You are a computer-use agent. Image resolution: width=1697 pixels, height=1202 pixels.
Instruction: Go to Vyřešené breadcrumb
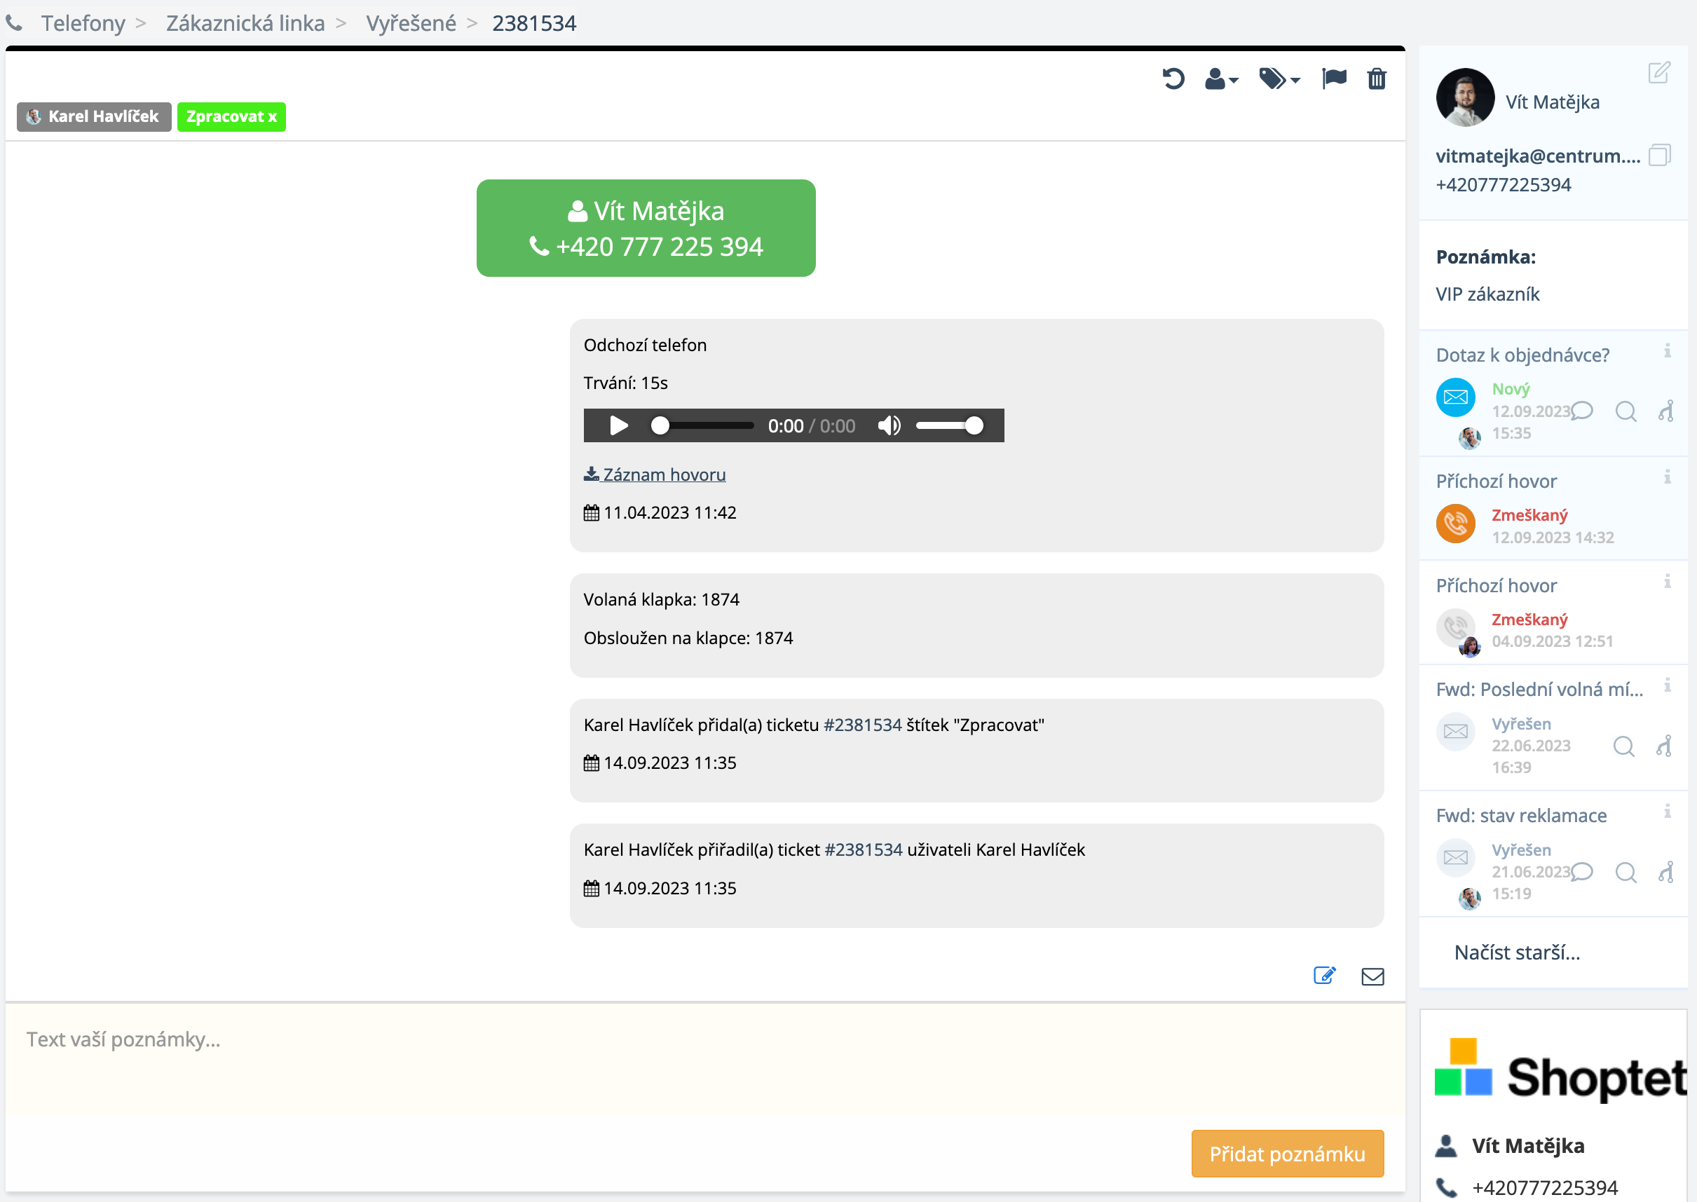pyautogui.click(x=411, y=23)
